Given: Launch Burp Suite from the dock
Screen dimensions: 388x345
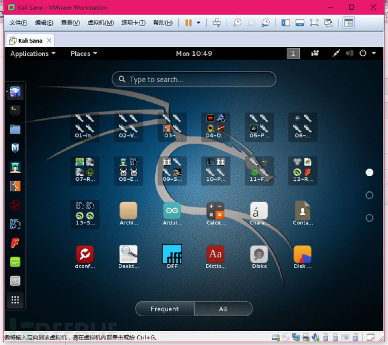Looking at the screenshot, I should point(15,186).
